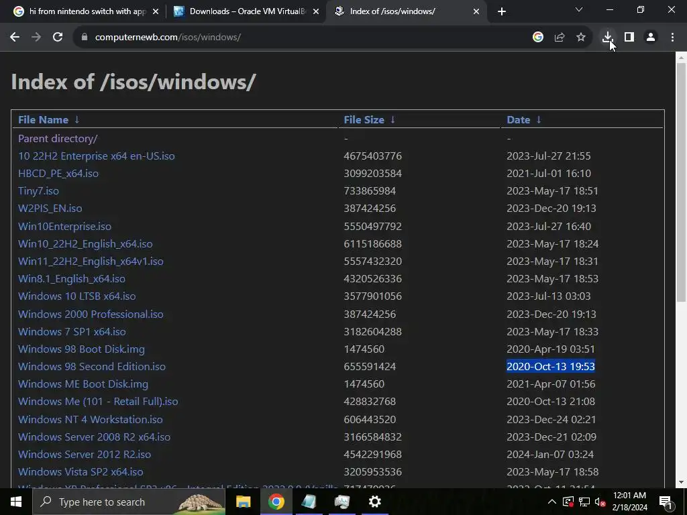Screen dimensions: 687x515
Task: Open File Explorer from taskbar
Action: [x=243, y=502]
